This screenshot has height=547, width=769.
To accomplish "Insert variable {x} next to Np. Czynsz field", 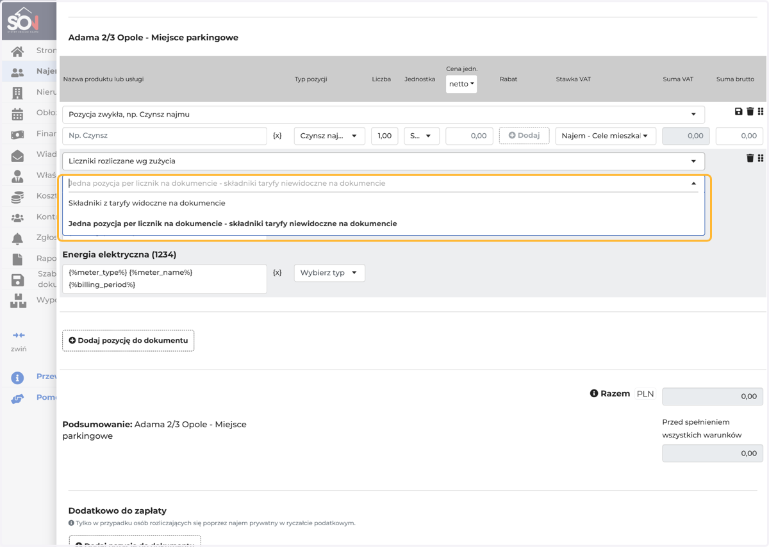I will [x=277, y=136].
